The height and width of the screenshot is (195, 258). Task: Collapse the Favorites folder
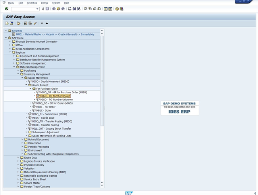[x=6, y=30]
